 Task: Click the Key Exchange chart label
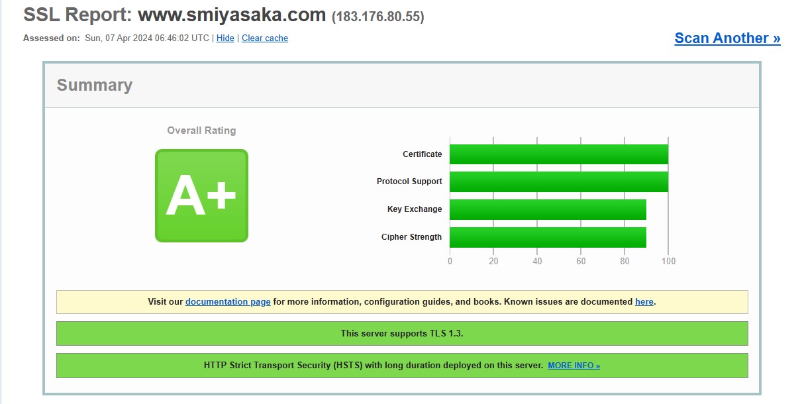(x=415, y=209)
